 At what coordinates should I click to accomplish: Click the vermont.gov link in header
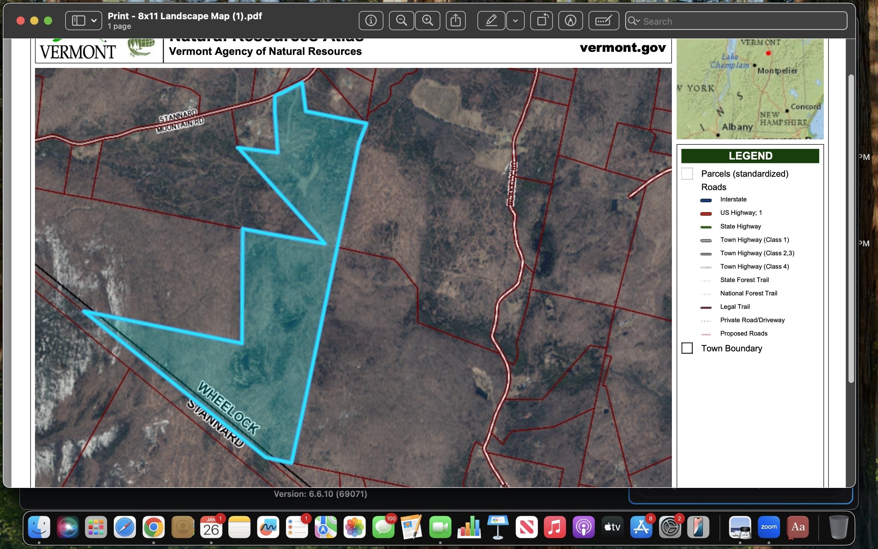pyautogui.click(x=622, y=48)
